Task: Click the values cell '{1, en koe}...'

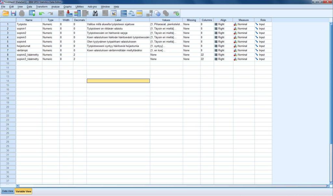Action: point(166,50)
